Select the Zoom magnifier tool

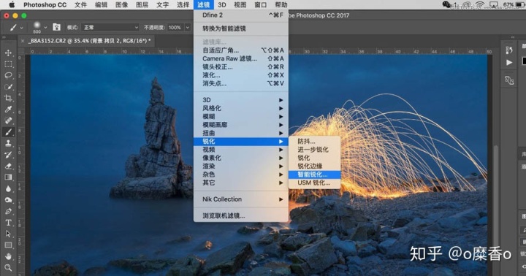pyautogui.click(x=8, y=268)
